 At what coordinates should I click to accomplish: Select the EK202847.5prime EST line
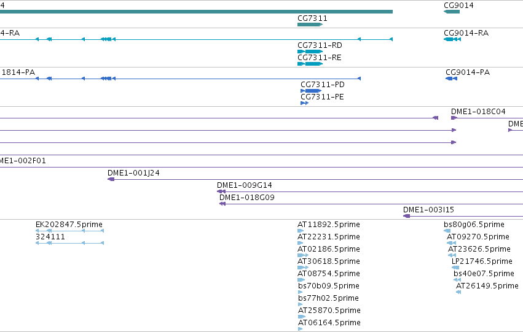pos(69,231)
